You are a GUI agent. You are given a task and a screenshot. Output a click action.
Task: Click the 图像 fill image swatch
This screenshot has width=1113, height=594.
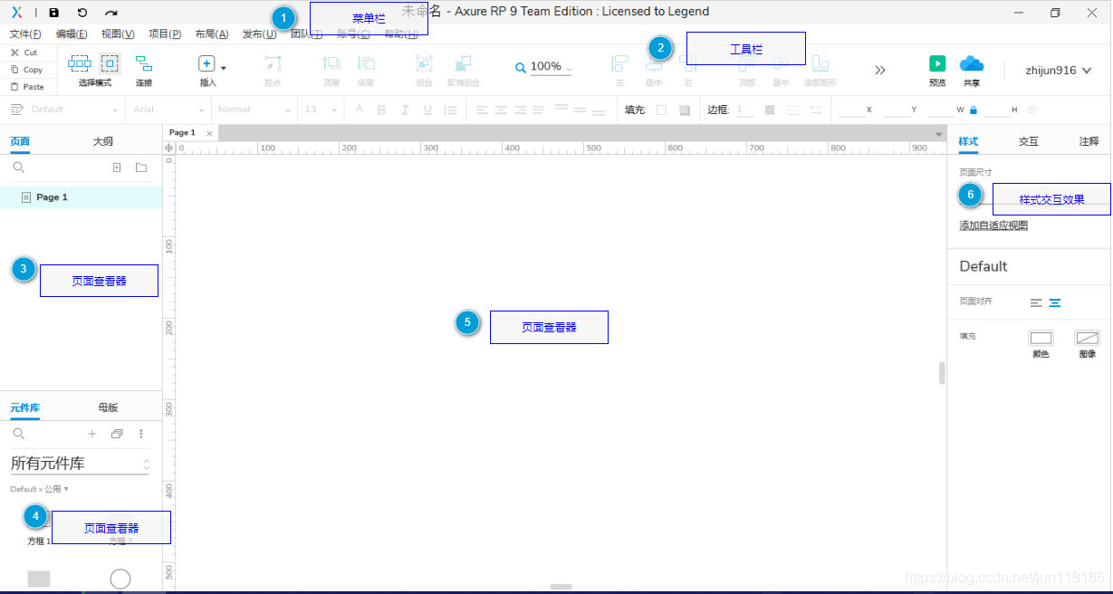coord(1087,339)
